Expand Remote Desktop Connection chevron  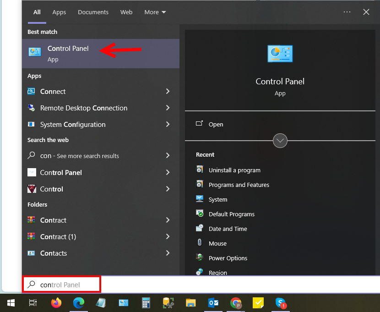click(x=168, y=108)
